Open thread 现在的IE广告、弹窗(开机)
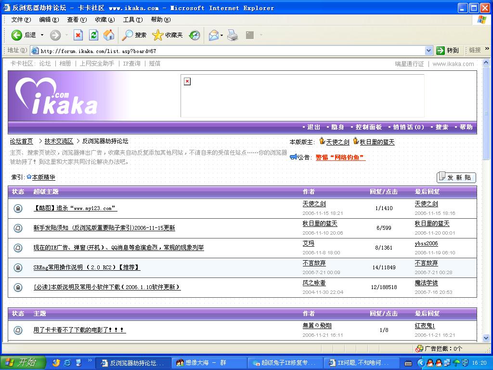This screenshot has width=493, height=370. (x=118, y=248)
